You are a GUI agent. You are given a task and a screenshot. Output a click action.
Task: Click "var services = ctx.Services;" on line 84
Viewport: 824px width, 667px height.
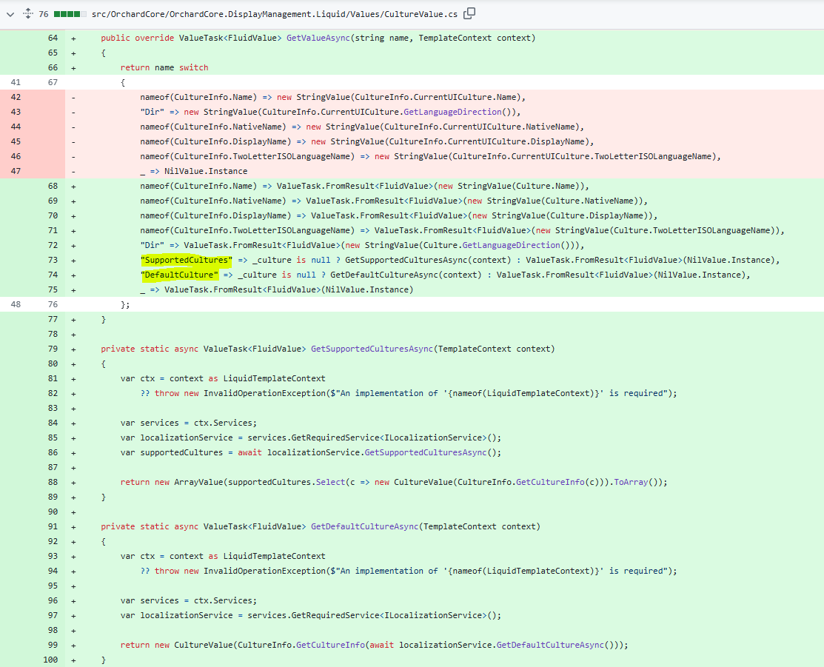click(x=189, y=423)
